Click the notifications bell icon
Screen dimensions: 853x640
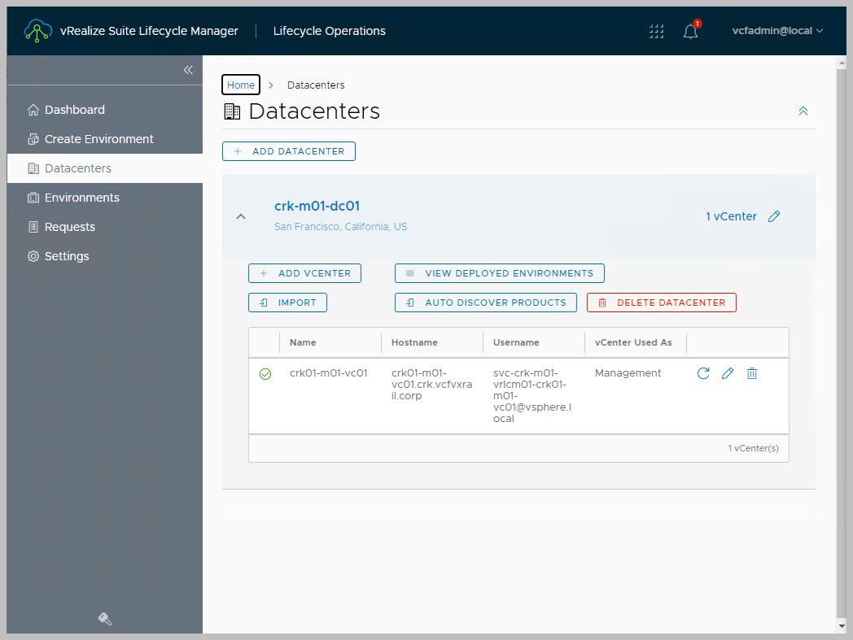(690, 32)
